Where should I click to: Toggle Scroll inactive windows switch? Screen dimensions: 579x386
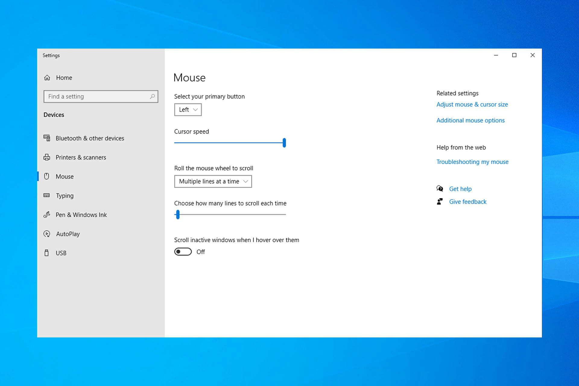tap(183, 252)
